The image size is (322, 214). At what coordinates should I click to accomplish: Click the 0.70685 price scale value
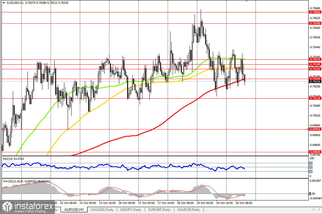[x=315, y=8]
